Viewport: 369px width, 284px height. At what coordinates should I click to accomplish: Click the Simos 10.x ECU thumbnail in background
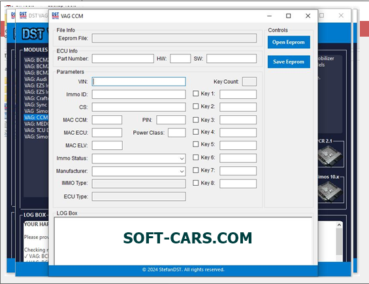click(x=330, y=192)
